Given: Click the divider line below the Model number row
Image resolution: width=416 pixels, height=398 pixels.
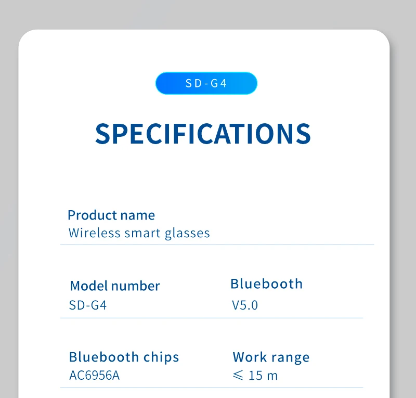Looking at the screenshot, I should tap(212, 318).
